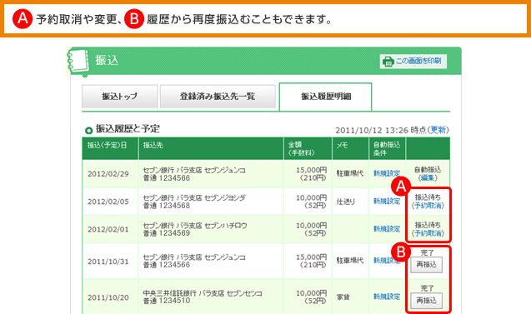Click 再振込 in the 2011/10/20 row
Image resolution: width=531 pixels, height=314 pixels.
426,301
